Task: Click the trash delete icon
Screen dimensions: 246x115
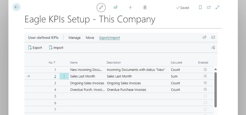Action: [x=145, y=8]
